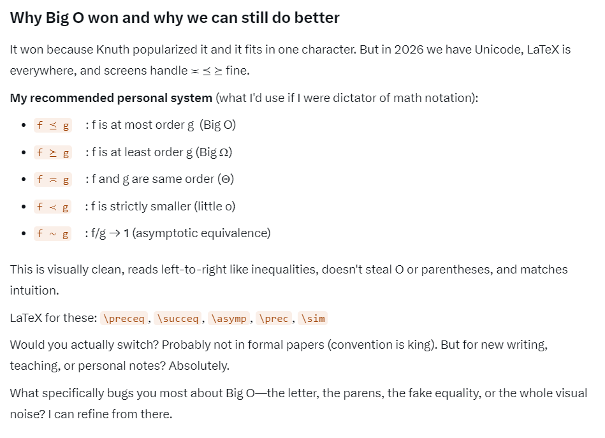The width and height of the screenshot is (605, 438).
Task: Click the sentence 'Would you actually switch?'
Action: [x=84, y=344]
